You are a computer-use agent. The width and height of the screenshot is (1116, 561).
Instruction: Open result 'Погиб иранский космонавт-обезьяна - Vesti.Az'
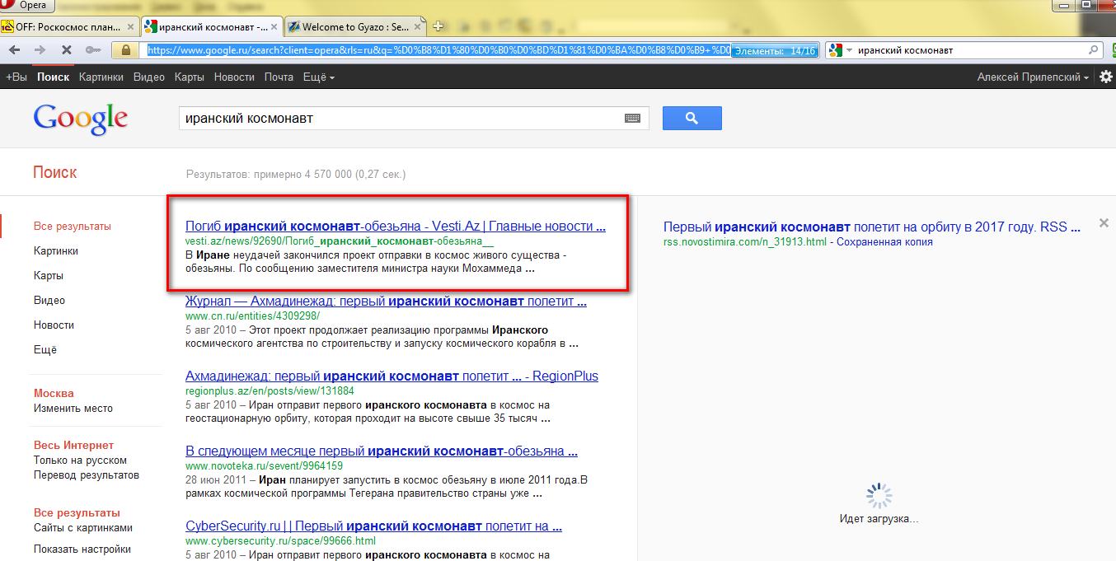pos(396,227)
